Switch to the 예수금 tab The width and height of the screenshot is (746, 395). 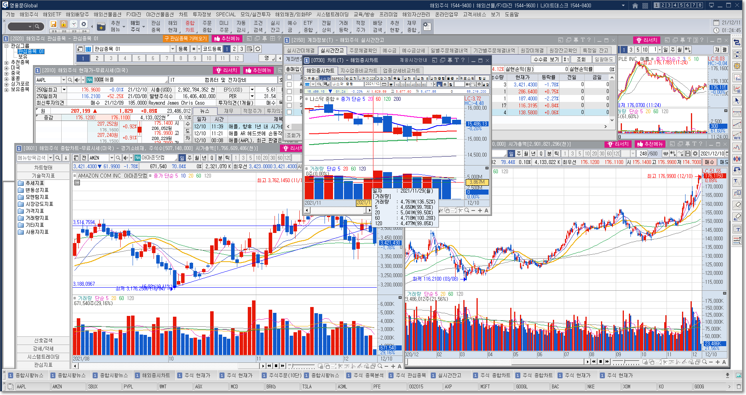389,50
